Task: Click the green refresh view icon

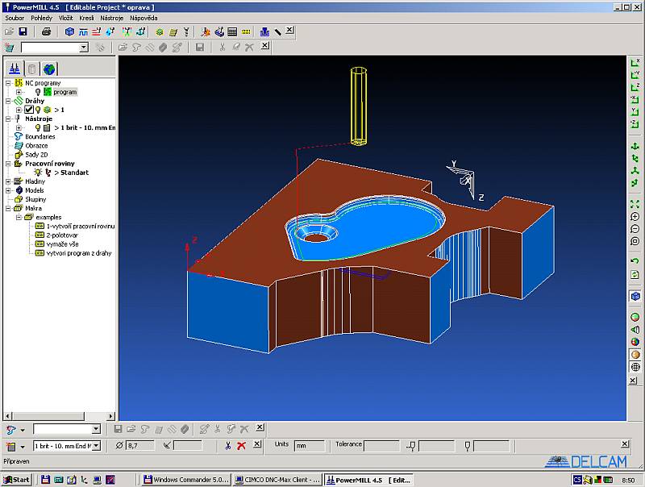Action: pyautogui.click(x=635, y=274)
